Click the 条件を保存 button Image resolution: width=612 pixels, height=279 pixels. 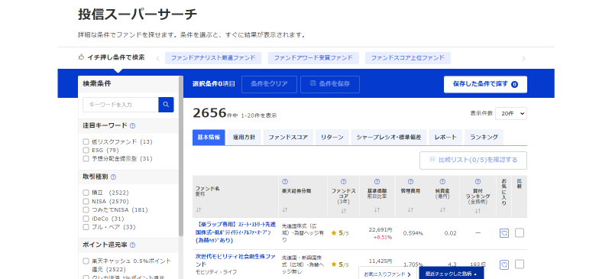point(330,84)
